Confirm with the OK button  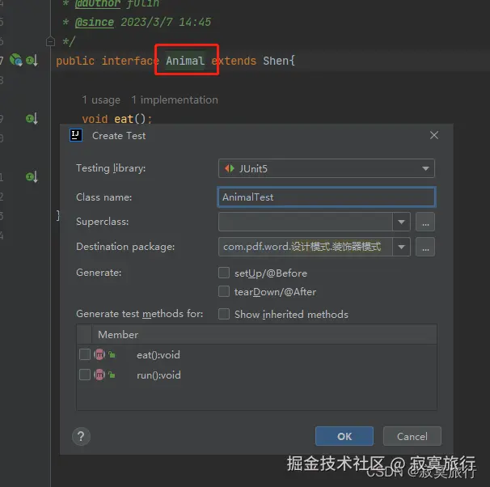coord(344,436)
